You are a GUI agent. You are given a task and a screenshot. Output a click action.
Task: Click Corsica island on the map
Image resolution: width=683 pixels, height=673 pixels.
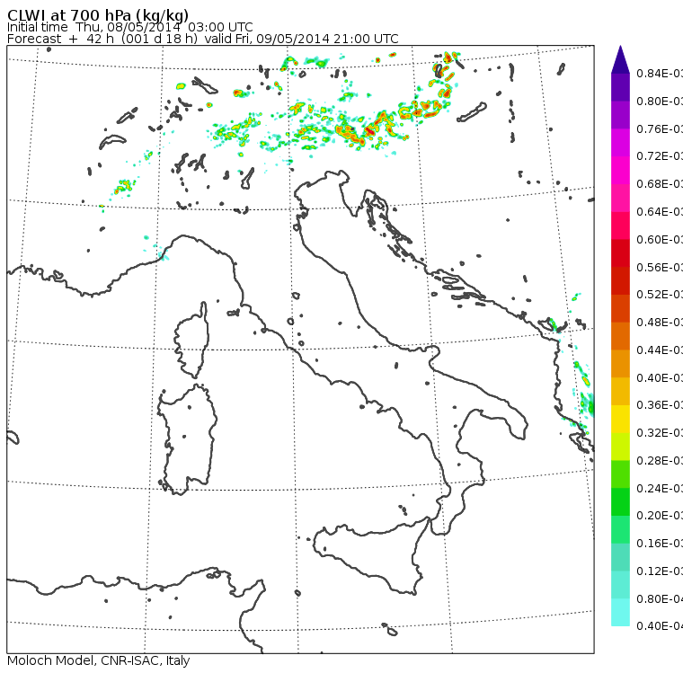[x=192, y=340]
